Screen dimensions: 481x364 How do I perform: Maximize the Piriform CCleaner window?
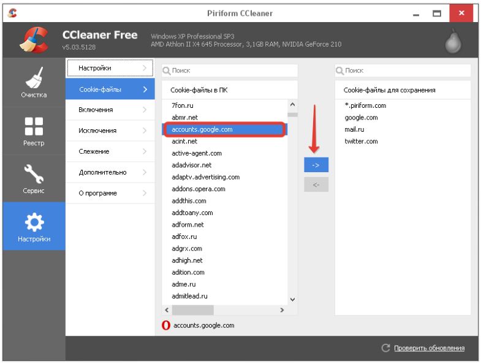coord(437,13)
